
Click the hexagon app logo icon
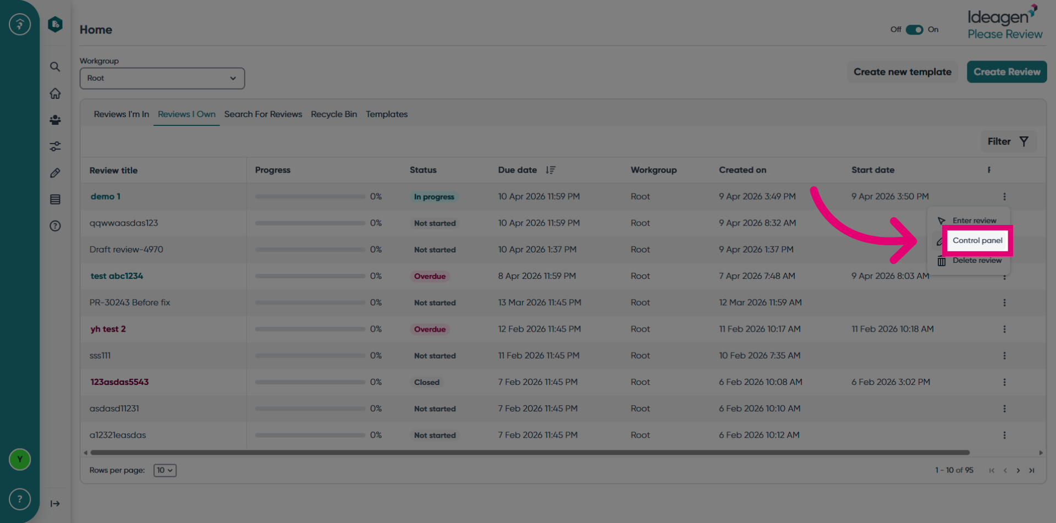55,24
